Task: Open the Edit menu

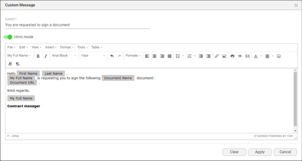Action: tap(24, 47)
